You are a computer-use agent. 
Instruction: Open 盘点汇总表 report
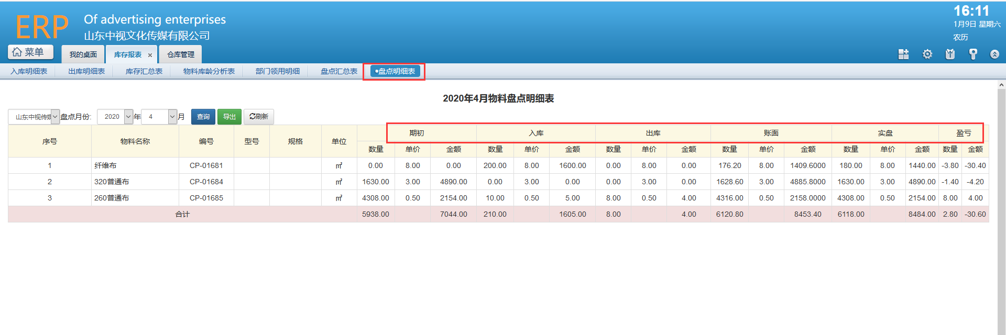[339, 71]
